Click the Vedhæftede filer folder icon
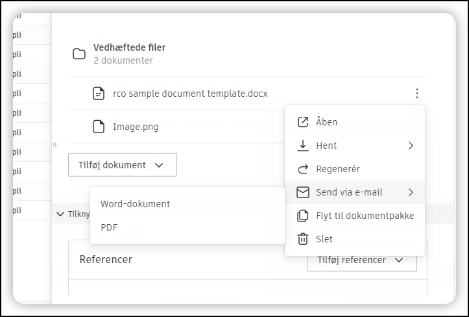The height and width of the screenshot is (317, 469). pos(79,54)
